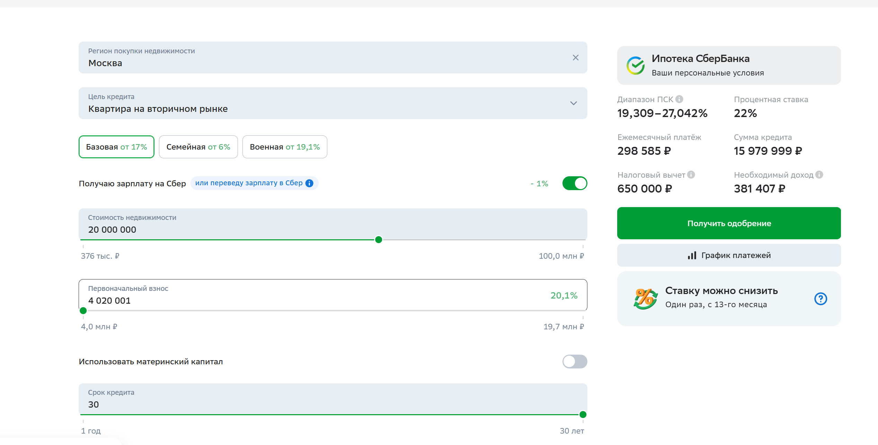Expand the Цель кредита dropdown chevron
This screenshot has height=445, width=878.
[574, 103]
